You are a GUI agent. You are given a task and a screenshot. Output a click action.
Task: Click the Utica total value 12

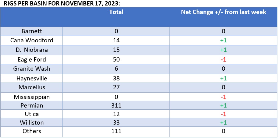coord(116,114)
